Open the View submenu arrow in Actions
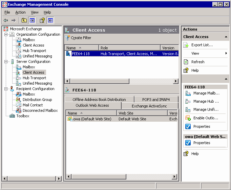Image resolution: width=231 pixels, height=190 pixels. click(x=226, y=53)
